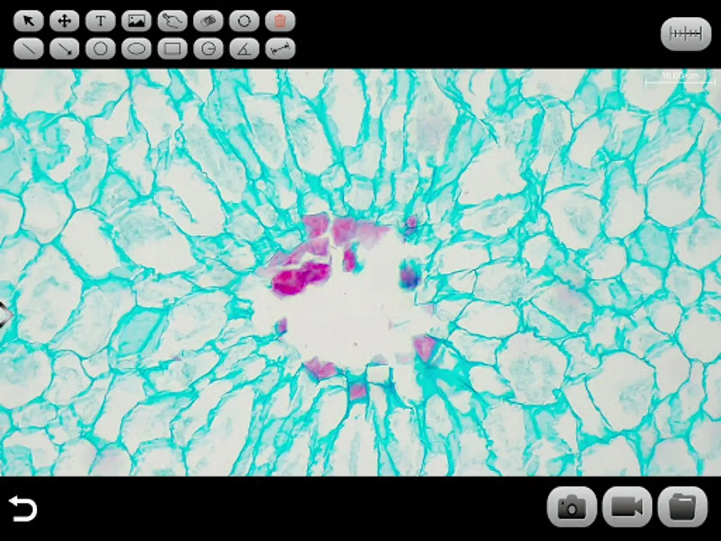Select the freehand drawing hand tool

[x=172, y=21]
